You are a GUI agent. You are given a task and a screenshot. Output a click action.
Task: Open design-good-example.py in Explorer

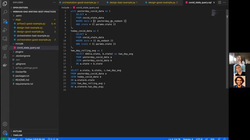[30, 32]
